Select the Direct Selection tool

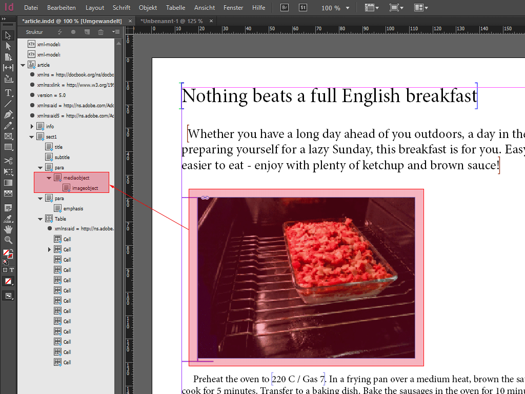8,46
